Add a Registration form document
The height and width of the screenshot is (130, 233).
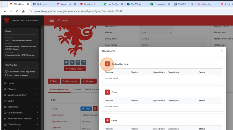click(x=107, y=64)
